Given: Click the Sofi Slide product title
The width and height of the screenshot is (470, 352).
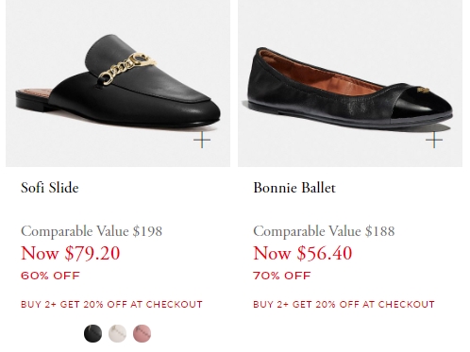Looking at the screenshot, I should pyautogui.click(x=50, y=188).
